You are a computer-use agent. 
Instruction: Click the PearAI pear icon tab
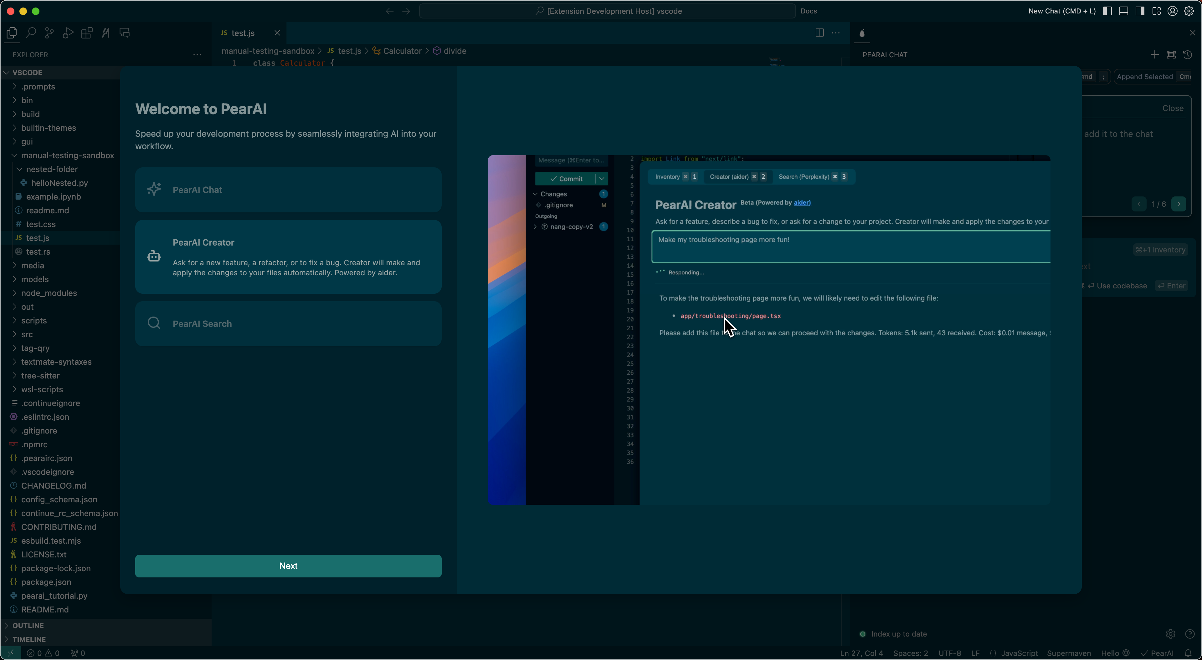tap(862, 33)
